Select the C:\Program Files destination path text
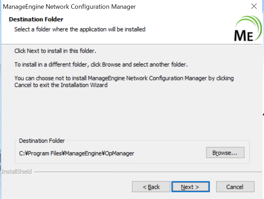Viewport: 264px width, 199px height. tap(76, 153)
